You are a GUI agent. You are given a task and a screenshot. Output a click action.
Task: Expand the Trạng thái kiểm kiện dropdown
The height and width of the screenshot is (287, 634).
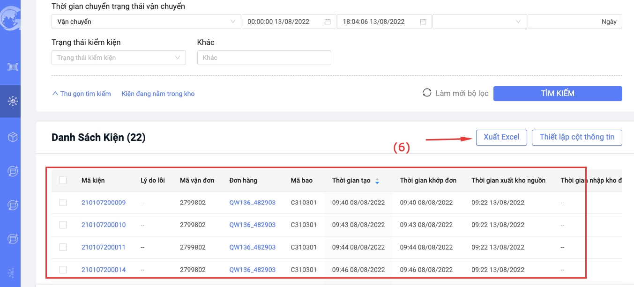point(119,58)
